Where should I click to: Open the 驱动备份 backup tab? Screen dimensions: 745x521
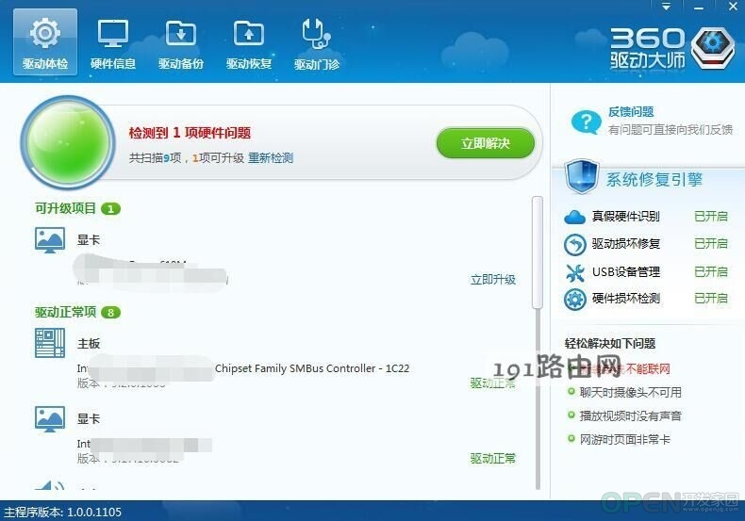[x=181, y=42]
